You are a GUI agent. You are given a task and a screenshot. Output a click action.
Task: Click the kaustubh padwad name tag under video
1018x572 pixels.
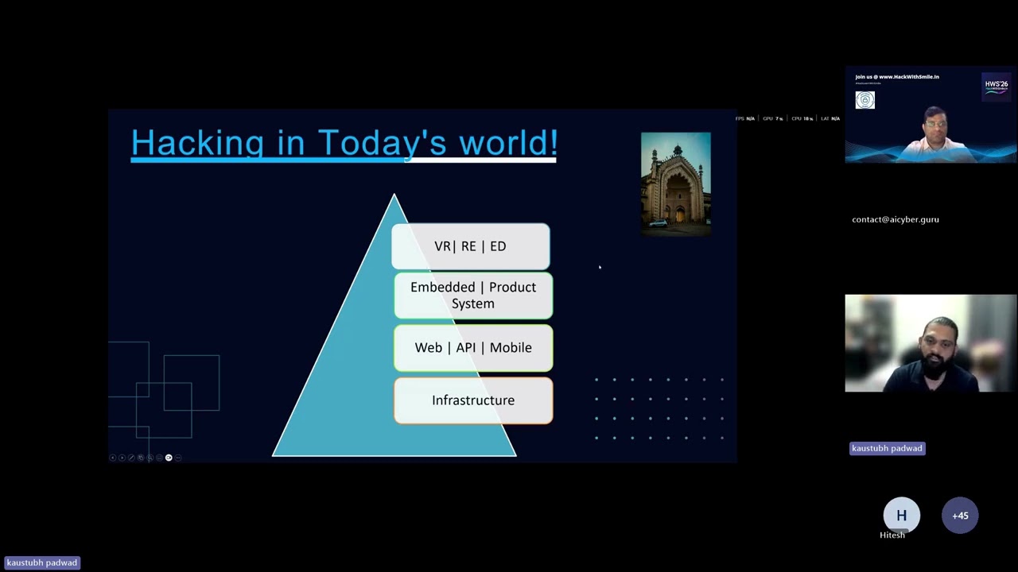887,448
